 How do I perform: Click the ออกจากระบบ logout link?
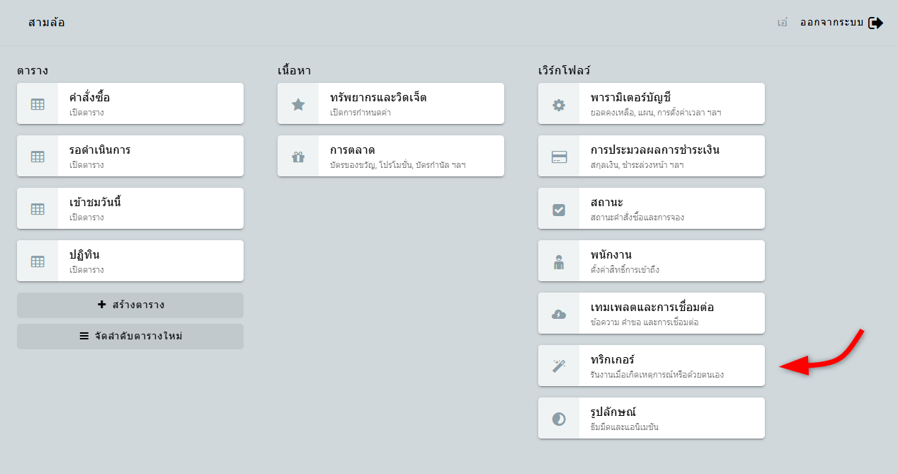[831, 23]
